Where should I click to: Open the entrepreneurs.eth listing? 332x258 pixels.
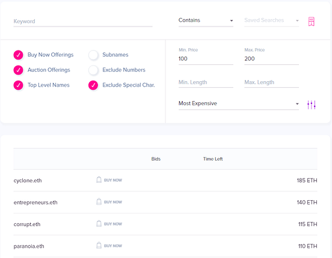[x=35, y=203]
